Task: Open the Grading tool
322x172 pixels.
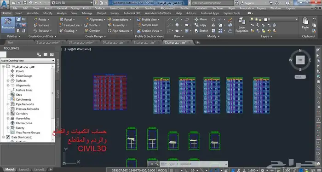Action: point(68,31)
